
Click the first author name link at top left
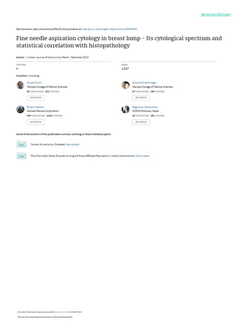pyautogui.click(x=34, y=83)
